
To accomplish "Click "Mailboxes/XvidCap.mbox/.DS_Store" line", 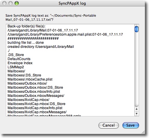I will tap(37, 104).
